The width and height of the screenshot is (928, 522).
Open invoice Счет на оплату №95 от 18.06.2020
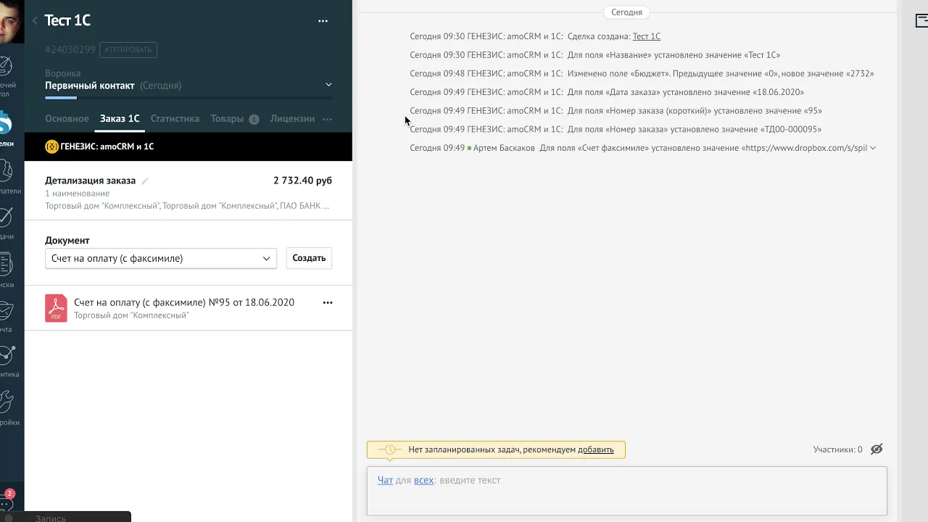point(184,302)
